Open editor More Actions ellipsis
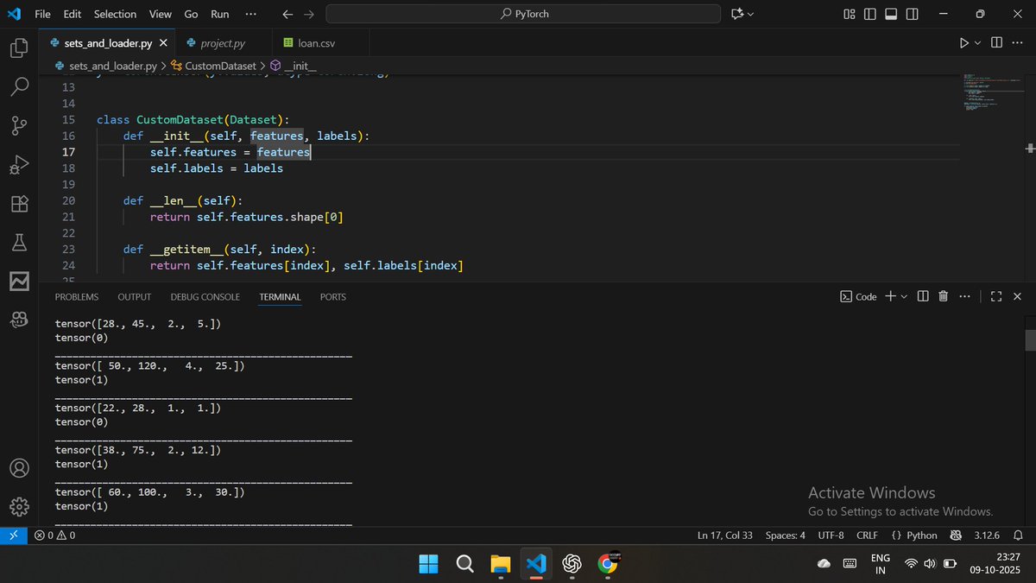 click(1017, 42)
